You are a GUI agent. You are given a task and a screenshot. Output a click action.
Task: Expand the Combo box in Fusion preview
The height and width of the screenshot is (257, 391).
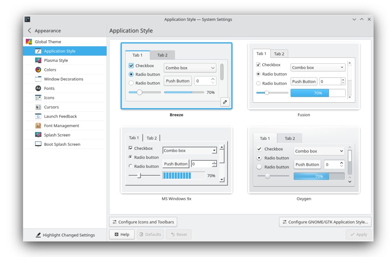(318, 67)
